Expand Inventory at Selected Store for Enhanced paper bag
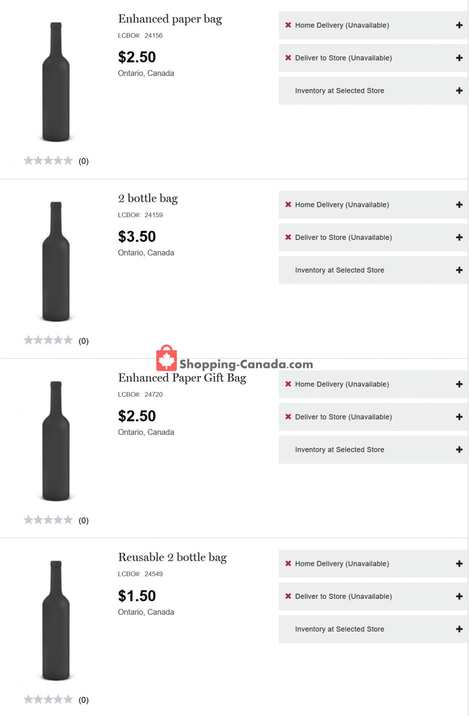Screen dimensions: 469x716 click(372, 90)
